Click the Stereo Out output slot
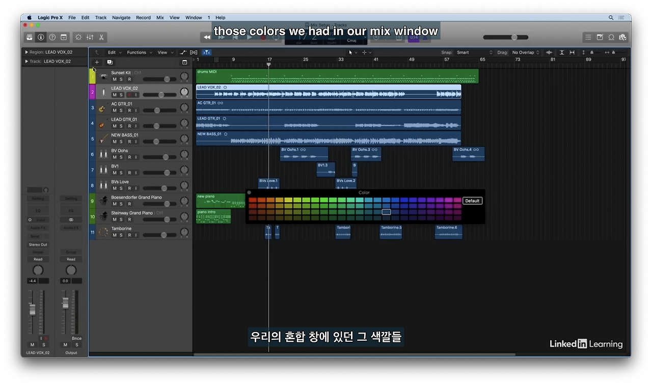 tap(38, 245)
